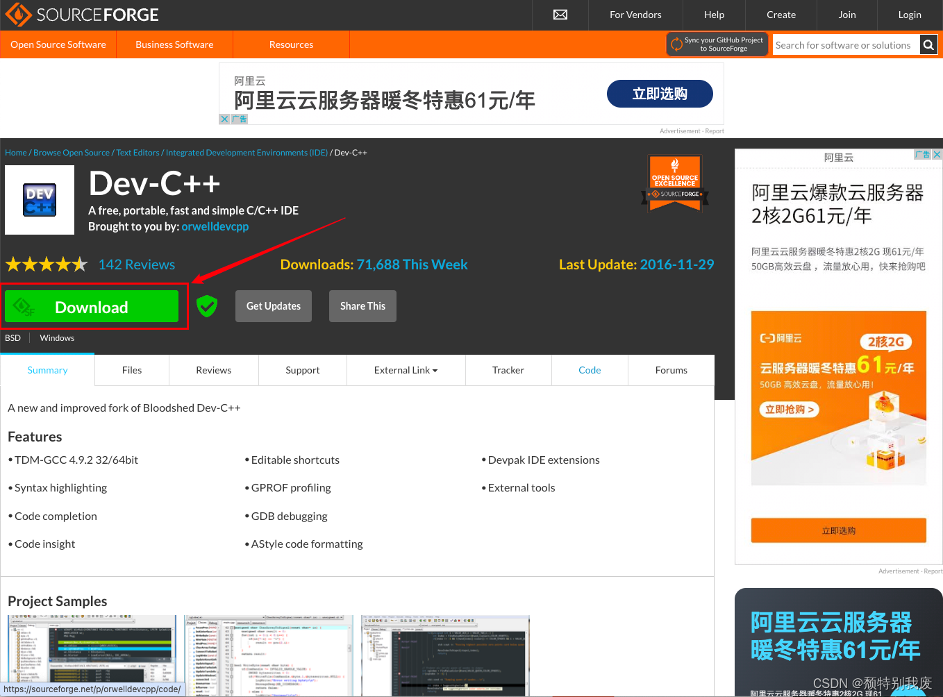Open the mail envelope icon
943x697 pixels.
(560, 15)
